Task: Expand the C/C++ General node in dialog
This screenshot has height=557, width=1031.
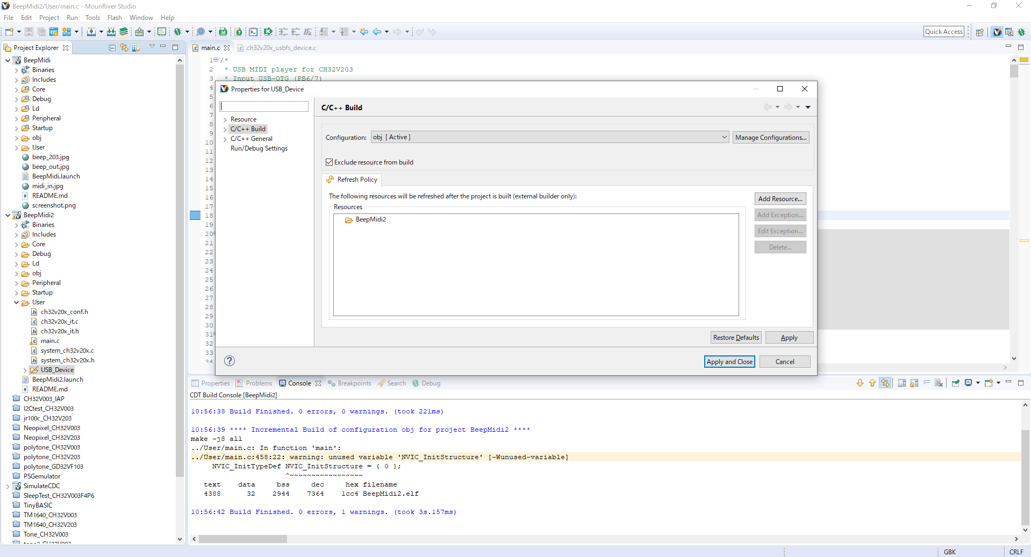Action: [225, 139]
